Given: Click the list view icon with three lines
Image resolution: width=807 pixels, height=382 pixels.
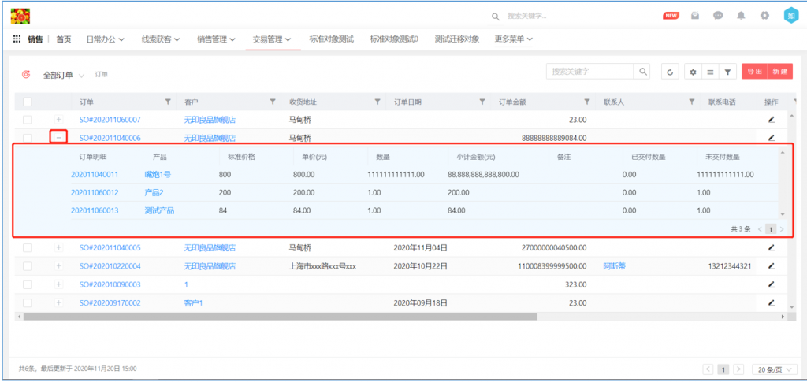Looking at the screenshot, I should pos(710,72).
